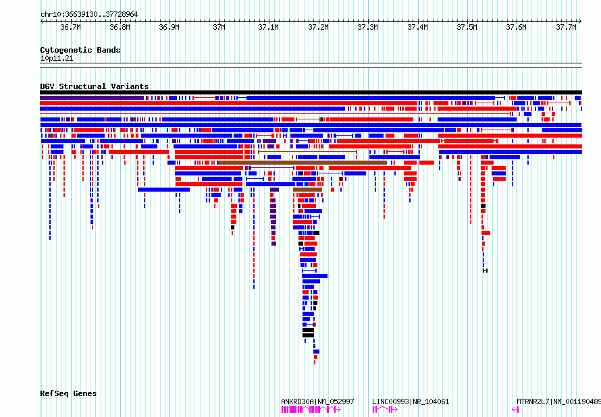The width and height of the screenshot is (601, 417).
Task: Click the 36.7M ruler mark
Action: tap(70, 27)
